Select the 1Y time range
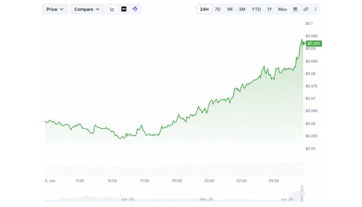The image size is (362, 207). [x=269, y=9]
